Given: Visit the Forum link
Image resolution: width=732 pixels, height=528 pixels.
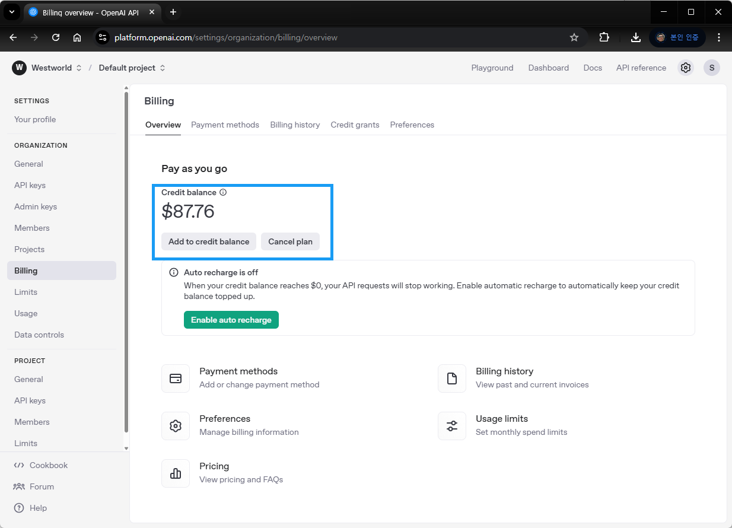Looking at the screenshot, I should coord(34,486).
